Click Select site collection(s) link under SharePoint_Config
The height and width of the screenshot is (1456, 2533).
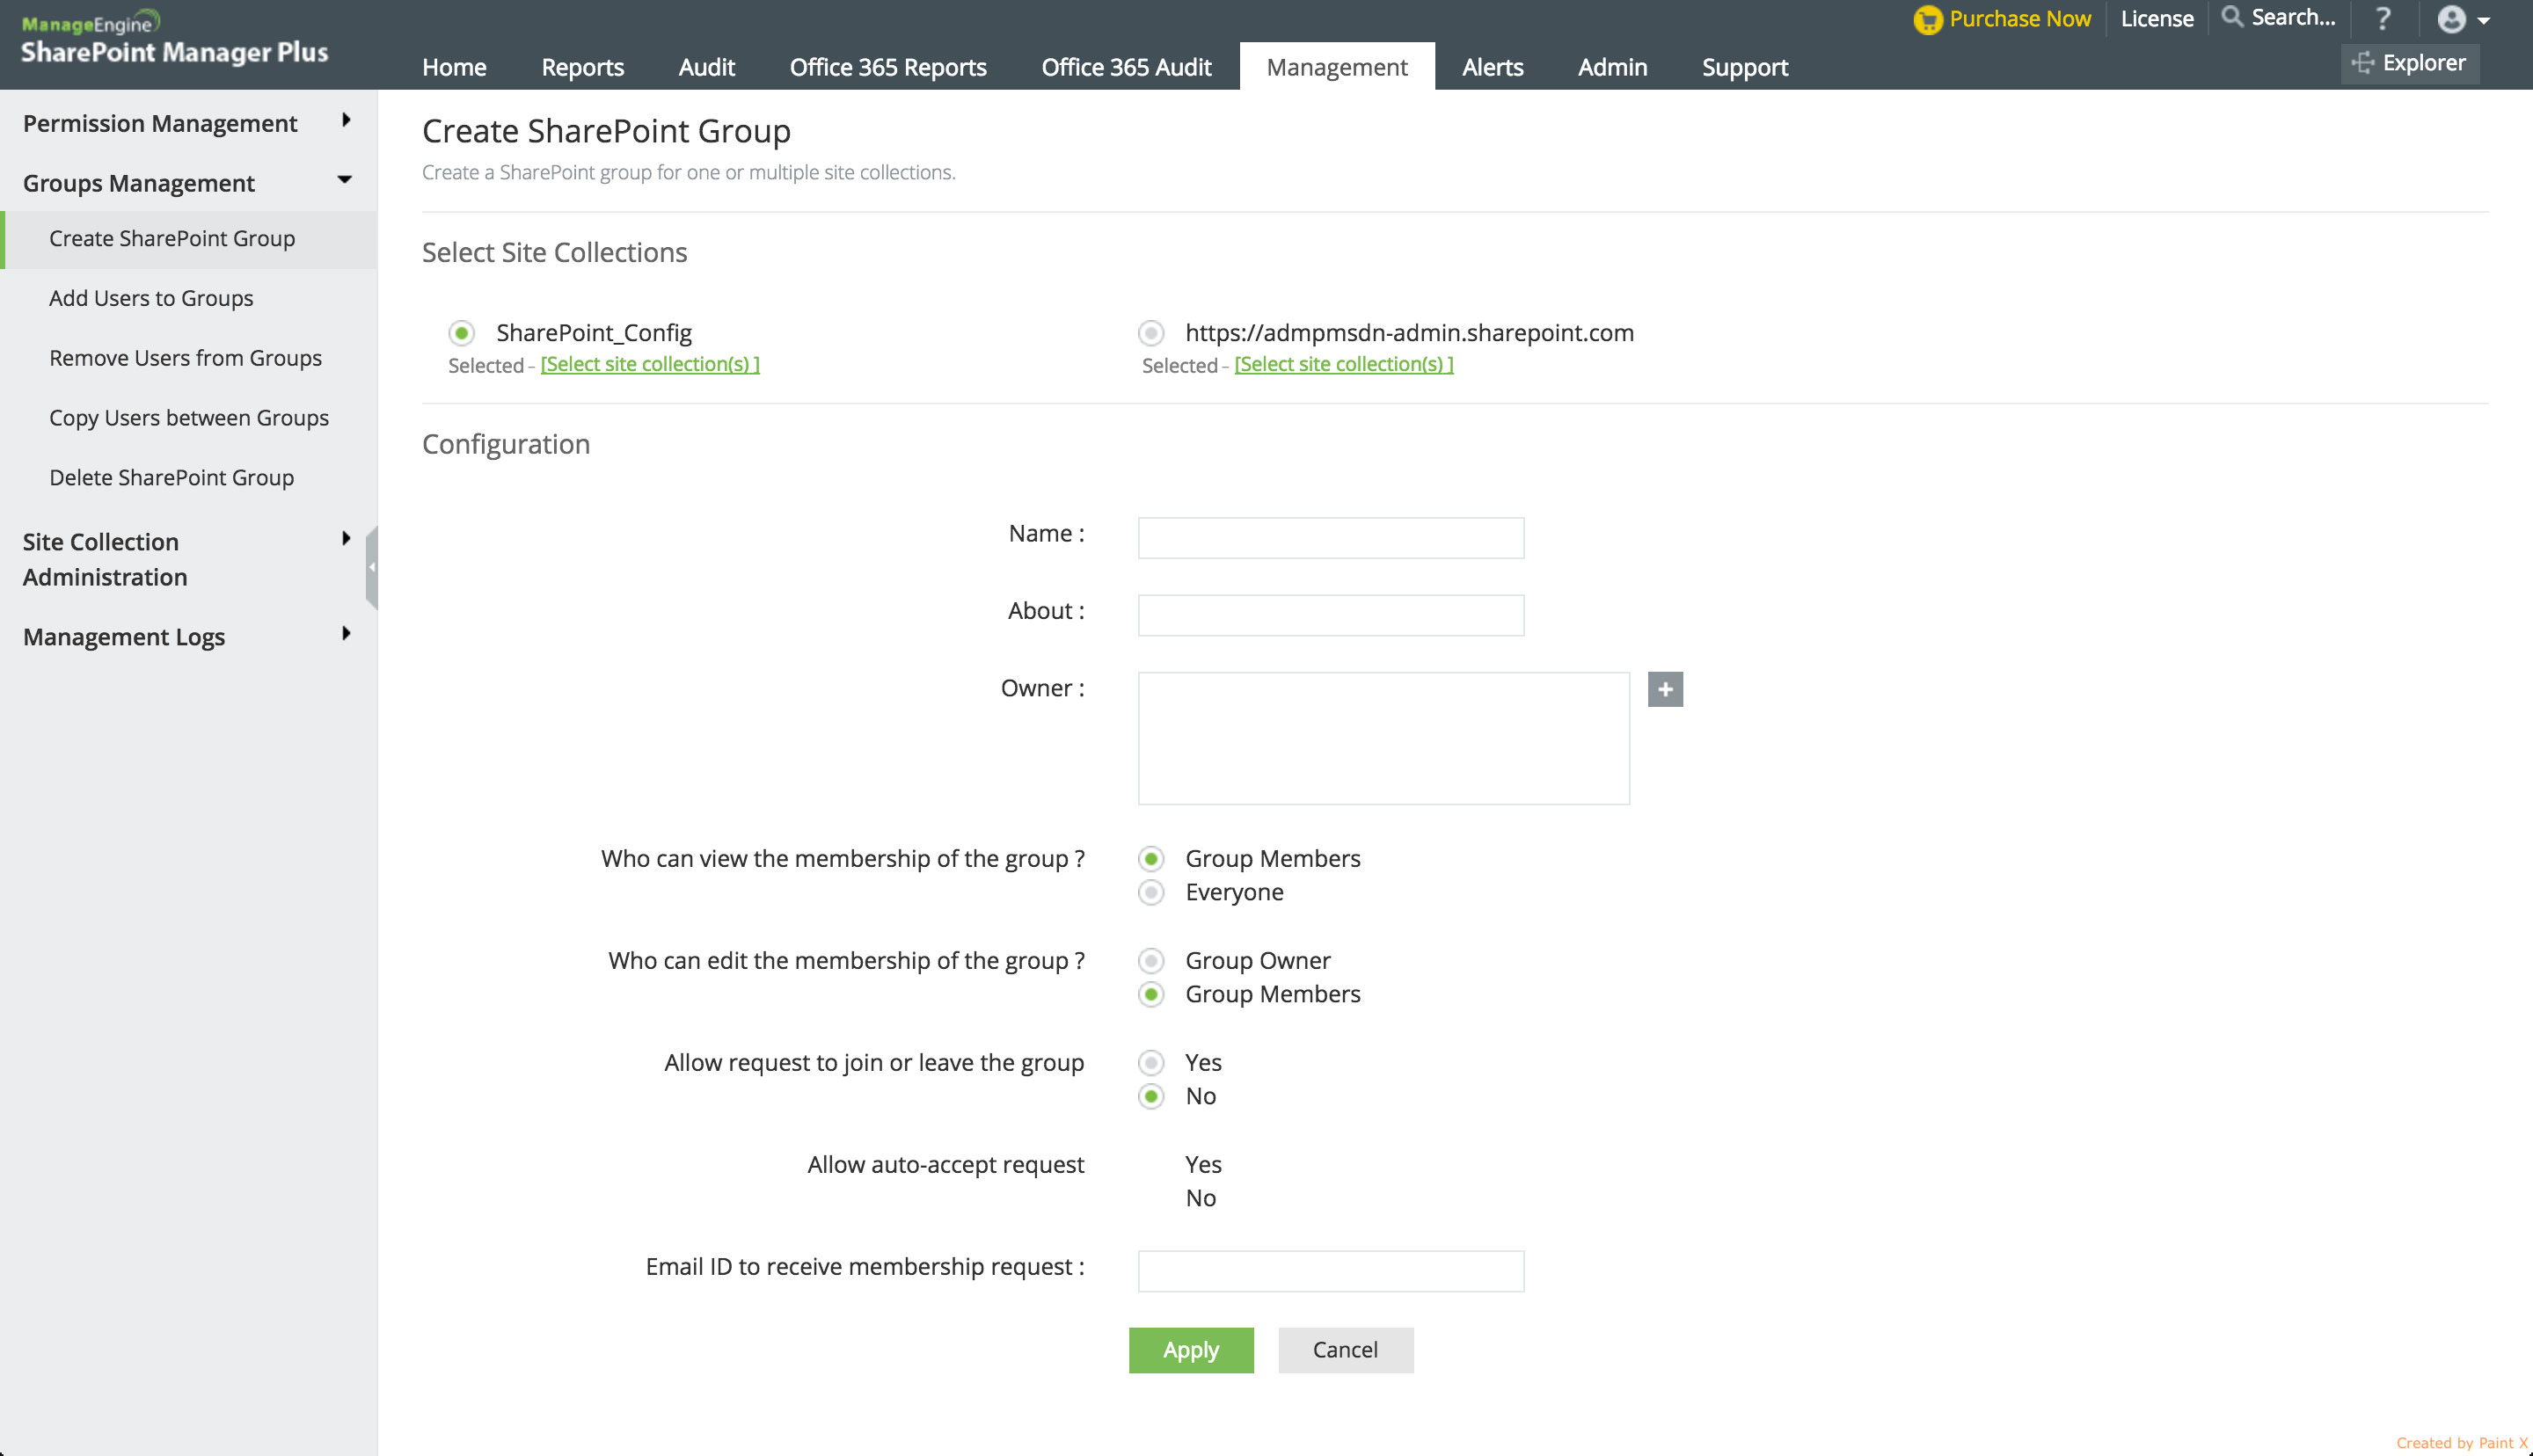click(x=650, y=365)
